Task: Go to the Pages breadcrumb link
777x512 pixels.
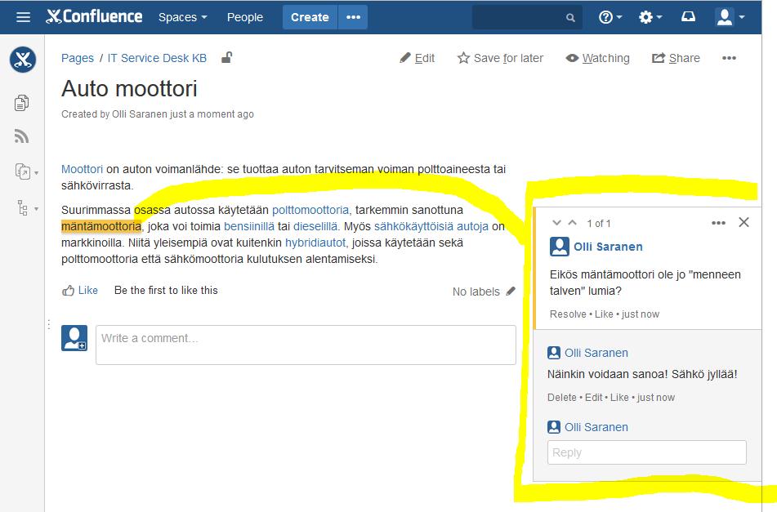Action: pos(78,58)
